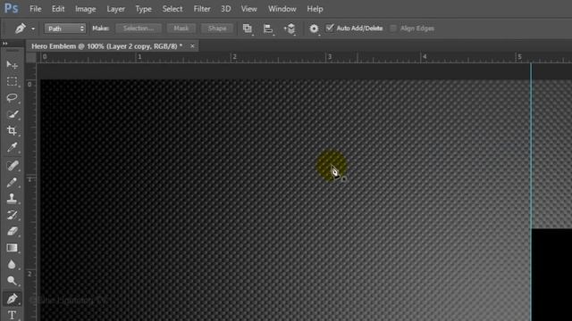572x321 pixels.
Task: Select the Rectangular Marquee tool
Action: (x=12, y=81)
